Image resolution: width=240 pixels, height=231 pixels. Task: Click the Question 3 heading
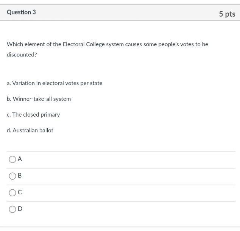tap(21, 12)
